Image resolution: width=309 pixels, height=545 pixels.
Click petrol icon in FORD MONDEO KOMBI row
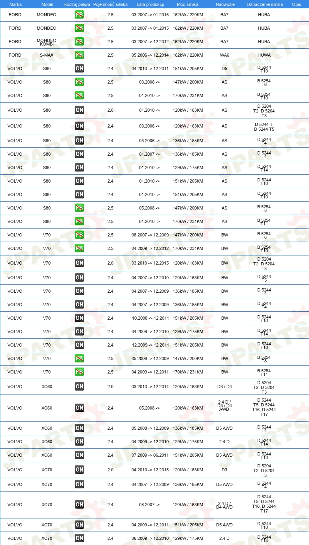click(x=79, y=42)
